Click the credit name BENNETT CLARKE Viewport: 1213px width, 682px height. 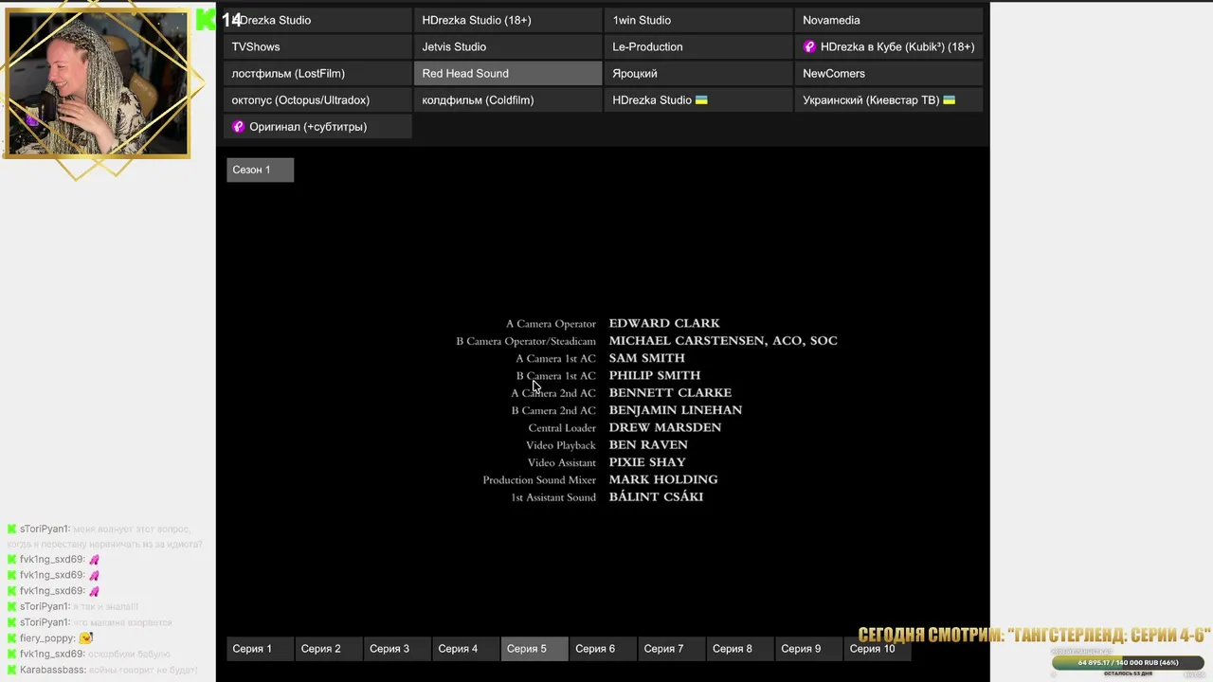pyautogui.click(x=670, y=393)
